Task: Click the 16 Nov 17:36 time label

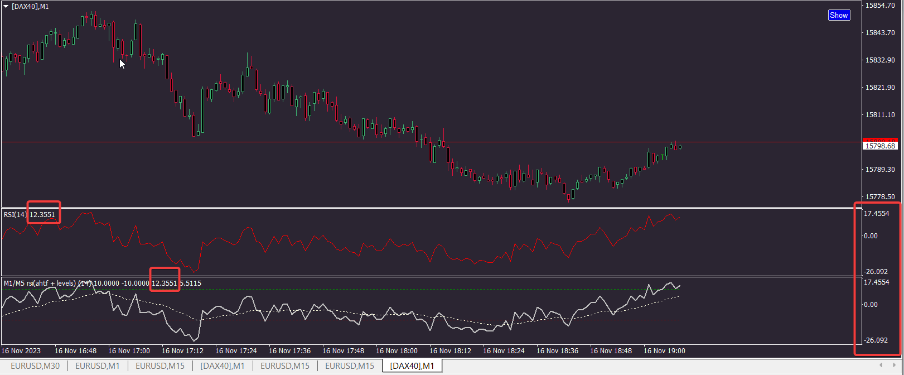Action: pos(289,351)
